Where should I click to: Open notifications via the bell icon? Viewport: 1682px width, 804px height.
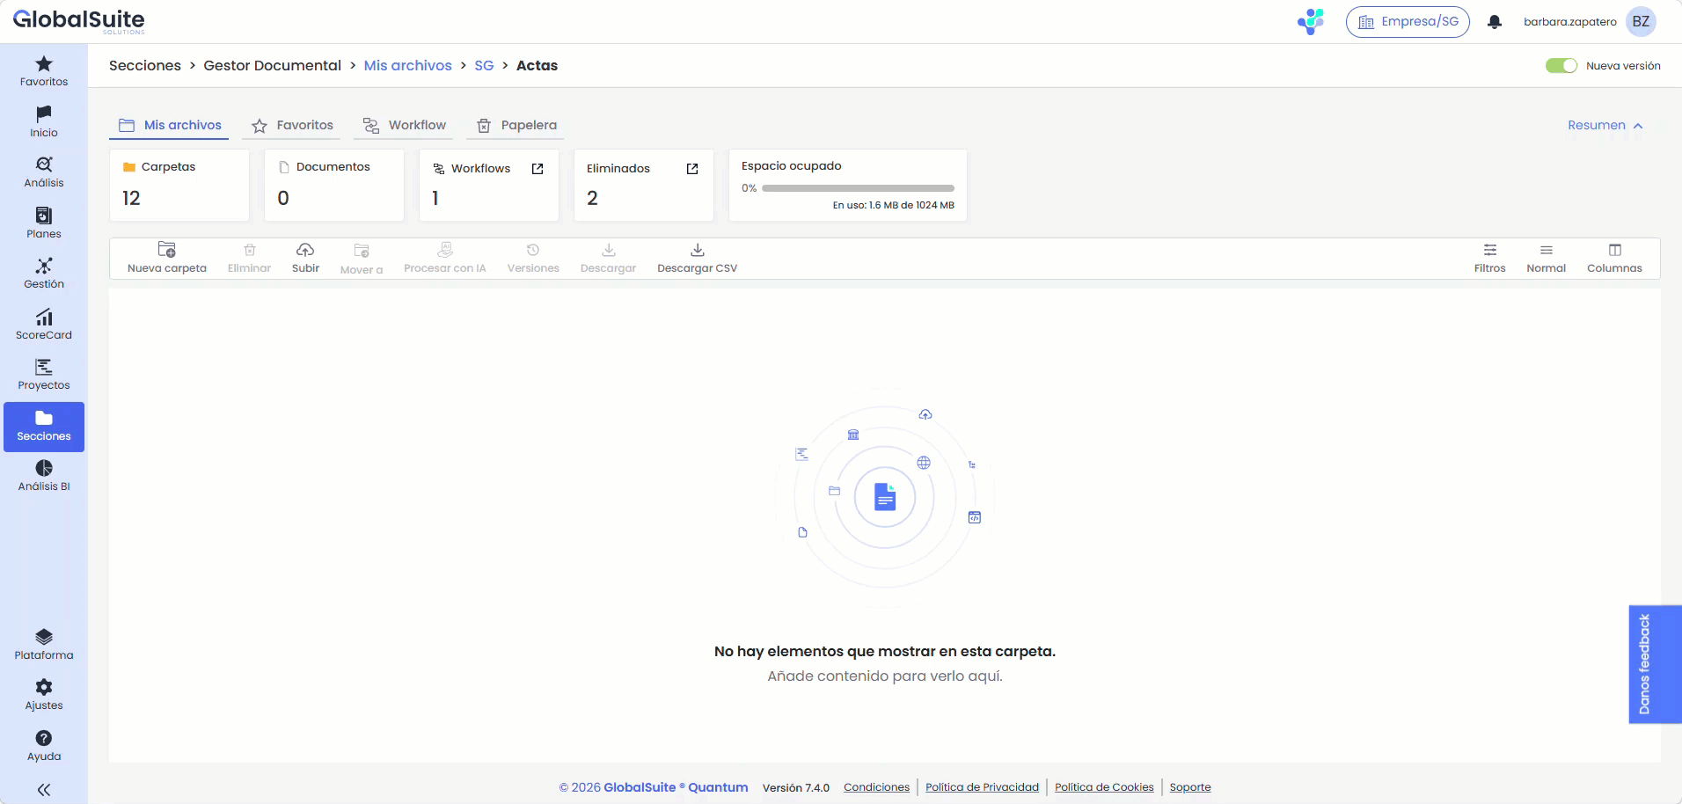click(x=1495, y=21)
